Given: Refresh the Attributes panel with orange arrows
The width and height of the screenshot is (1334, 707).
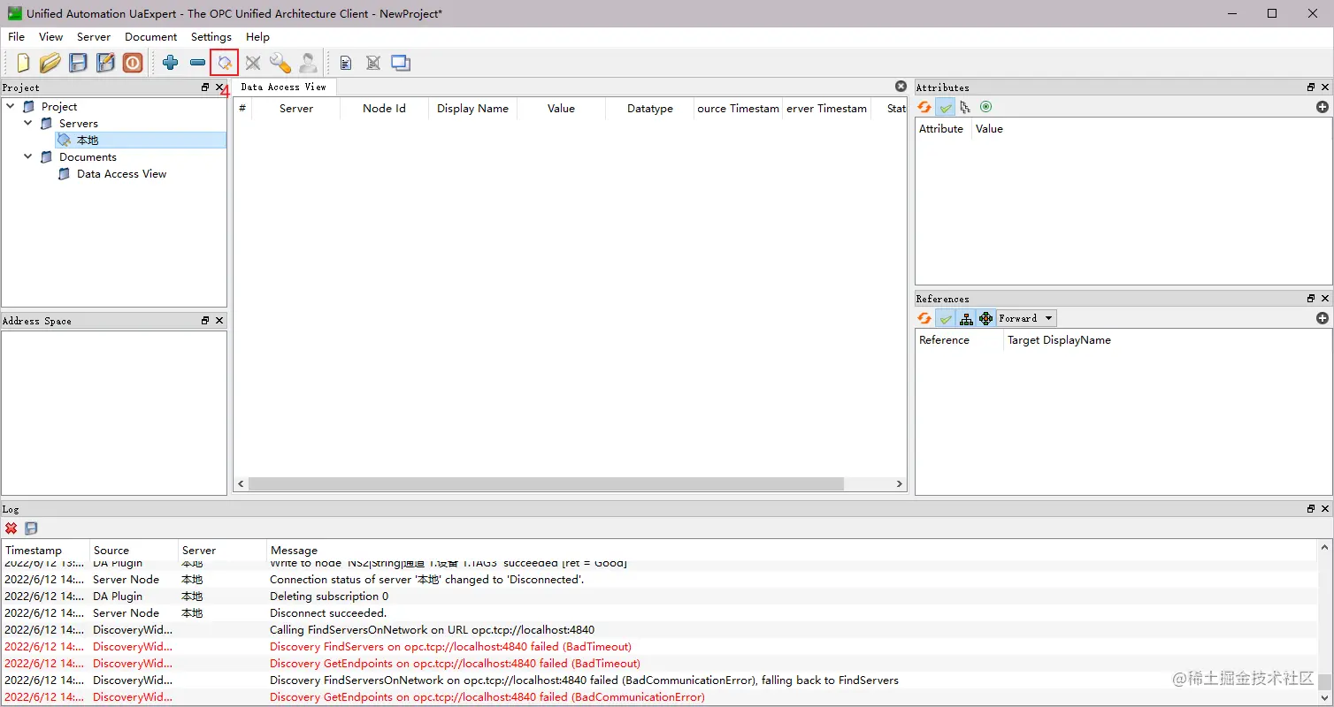Looking at the screenshot, I should [924, 107].
